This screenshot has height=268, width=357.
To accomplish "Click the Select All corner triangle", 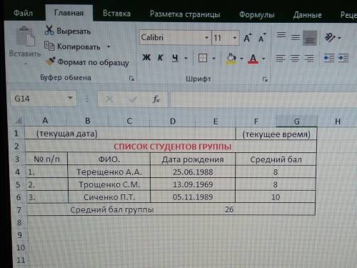I will click(x=19, y=120).
